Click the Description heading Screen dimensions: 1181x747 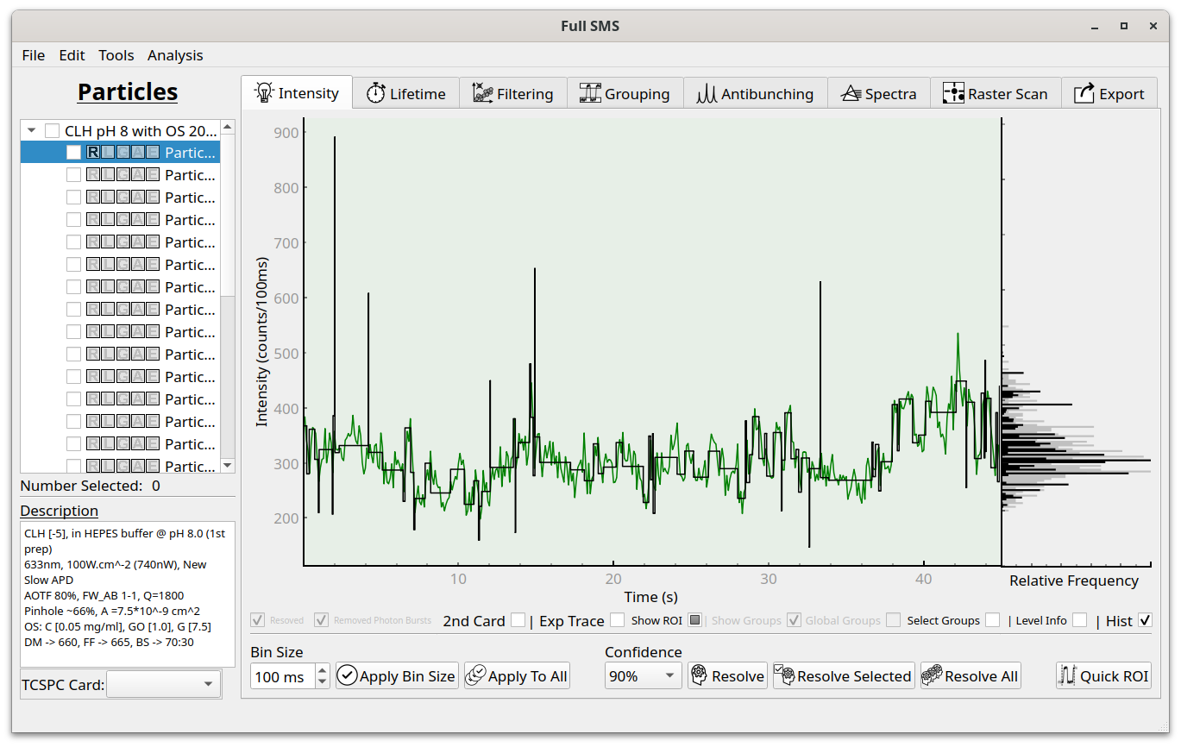tap(60, 511)
